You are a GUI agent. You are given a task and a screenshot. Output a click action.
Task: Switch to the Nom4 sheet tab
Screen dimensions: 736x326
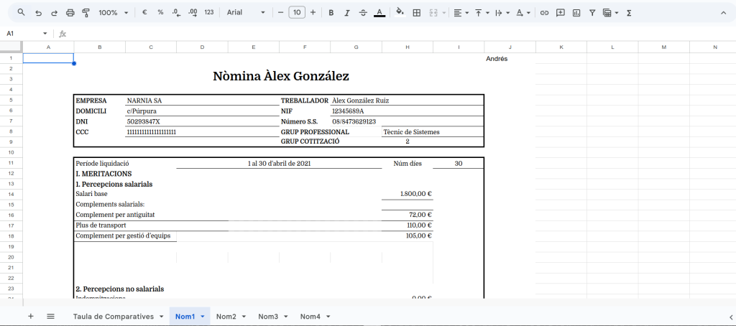tap(310, 316)
